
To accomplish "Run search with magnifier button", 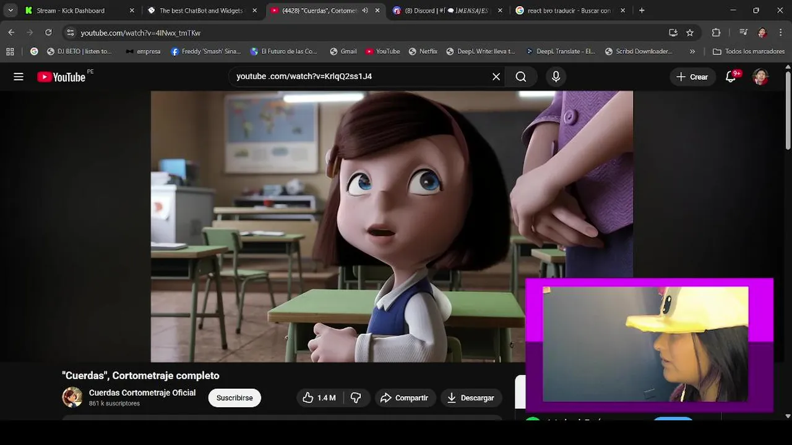I will [x=521, y=77].
